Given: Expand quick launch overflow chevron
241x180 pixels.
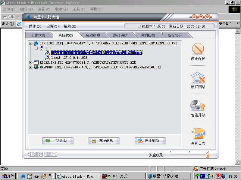Looking at the screenshot, I should 50,175.
